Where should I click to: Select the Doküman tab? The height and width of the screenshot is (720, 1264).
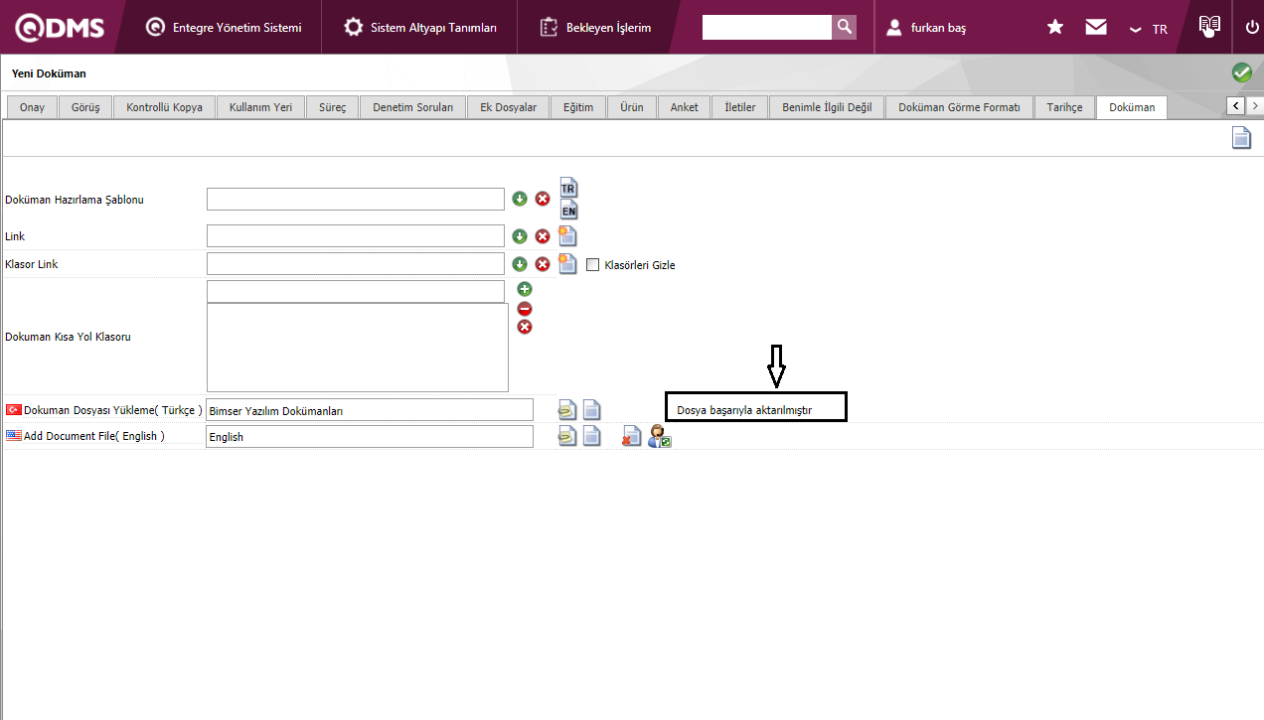coord(1132,107)
